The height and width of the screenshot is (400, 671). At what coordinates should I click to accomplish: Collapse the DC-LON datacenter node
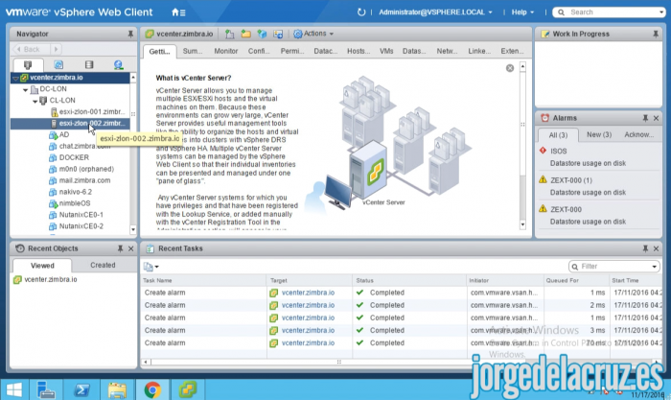pyautogui.click(x=25, y=89)
